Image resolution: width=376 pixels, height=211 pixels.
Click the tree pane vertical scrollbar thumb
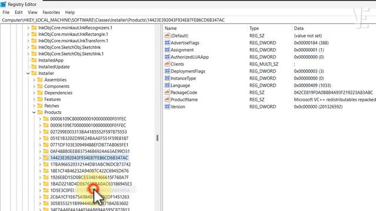(x=157, y=138)
